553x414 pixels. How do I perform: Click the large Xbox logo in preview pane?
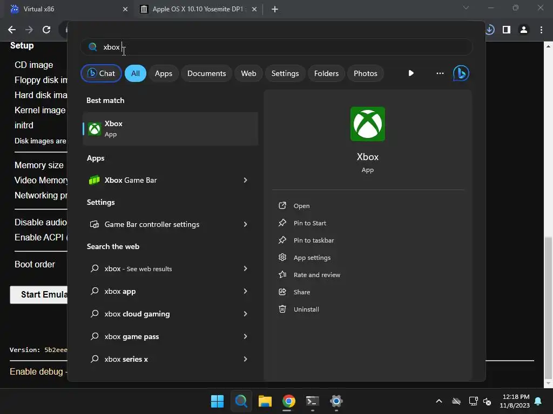[x=367, y=124]
